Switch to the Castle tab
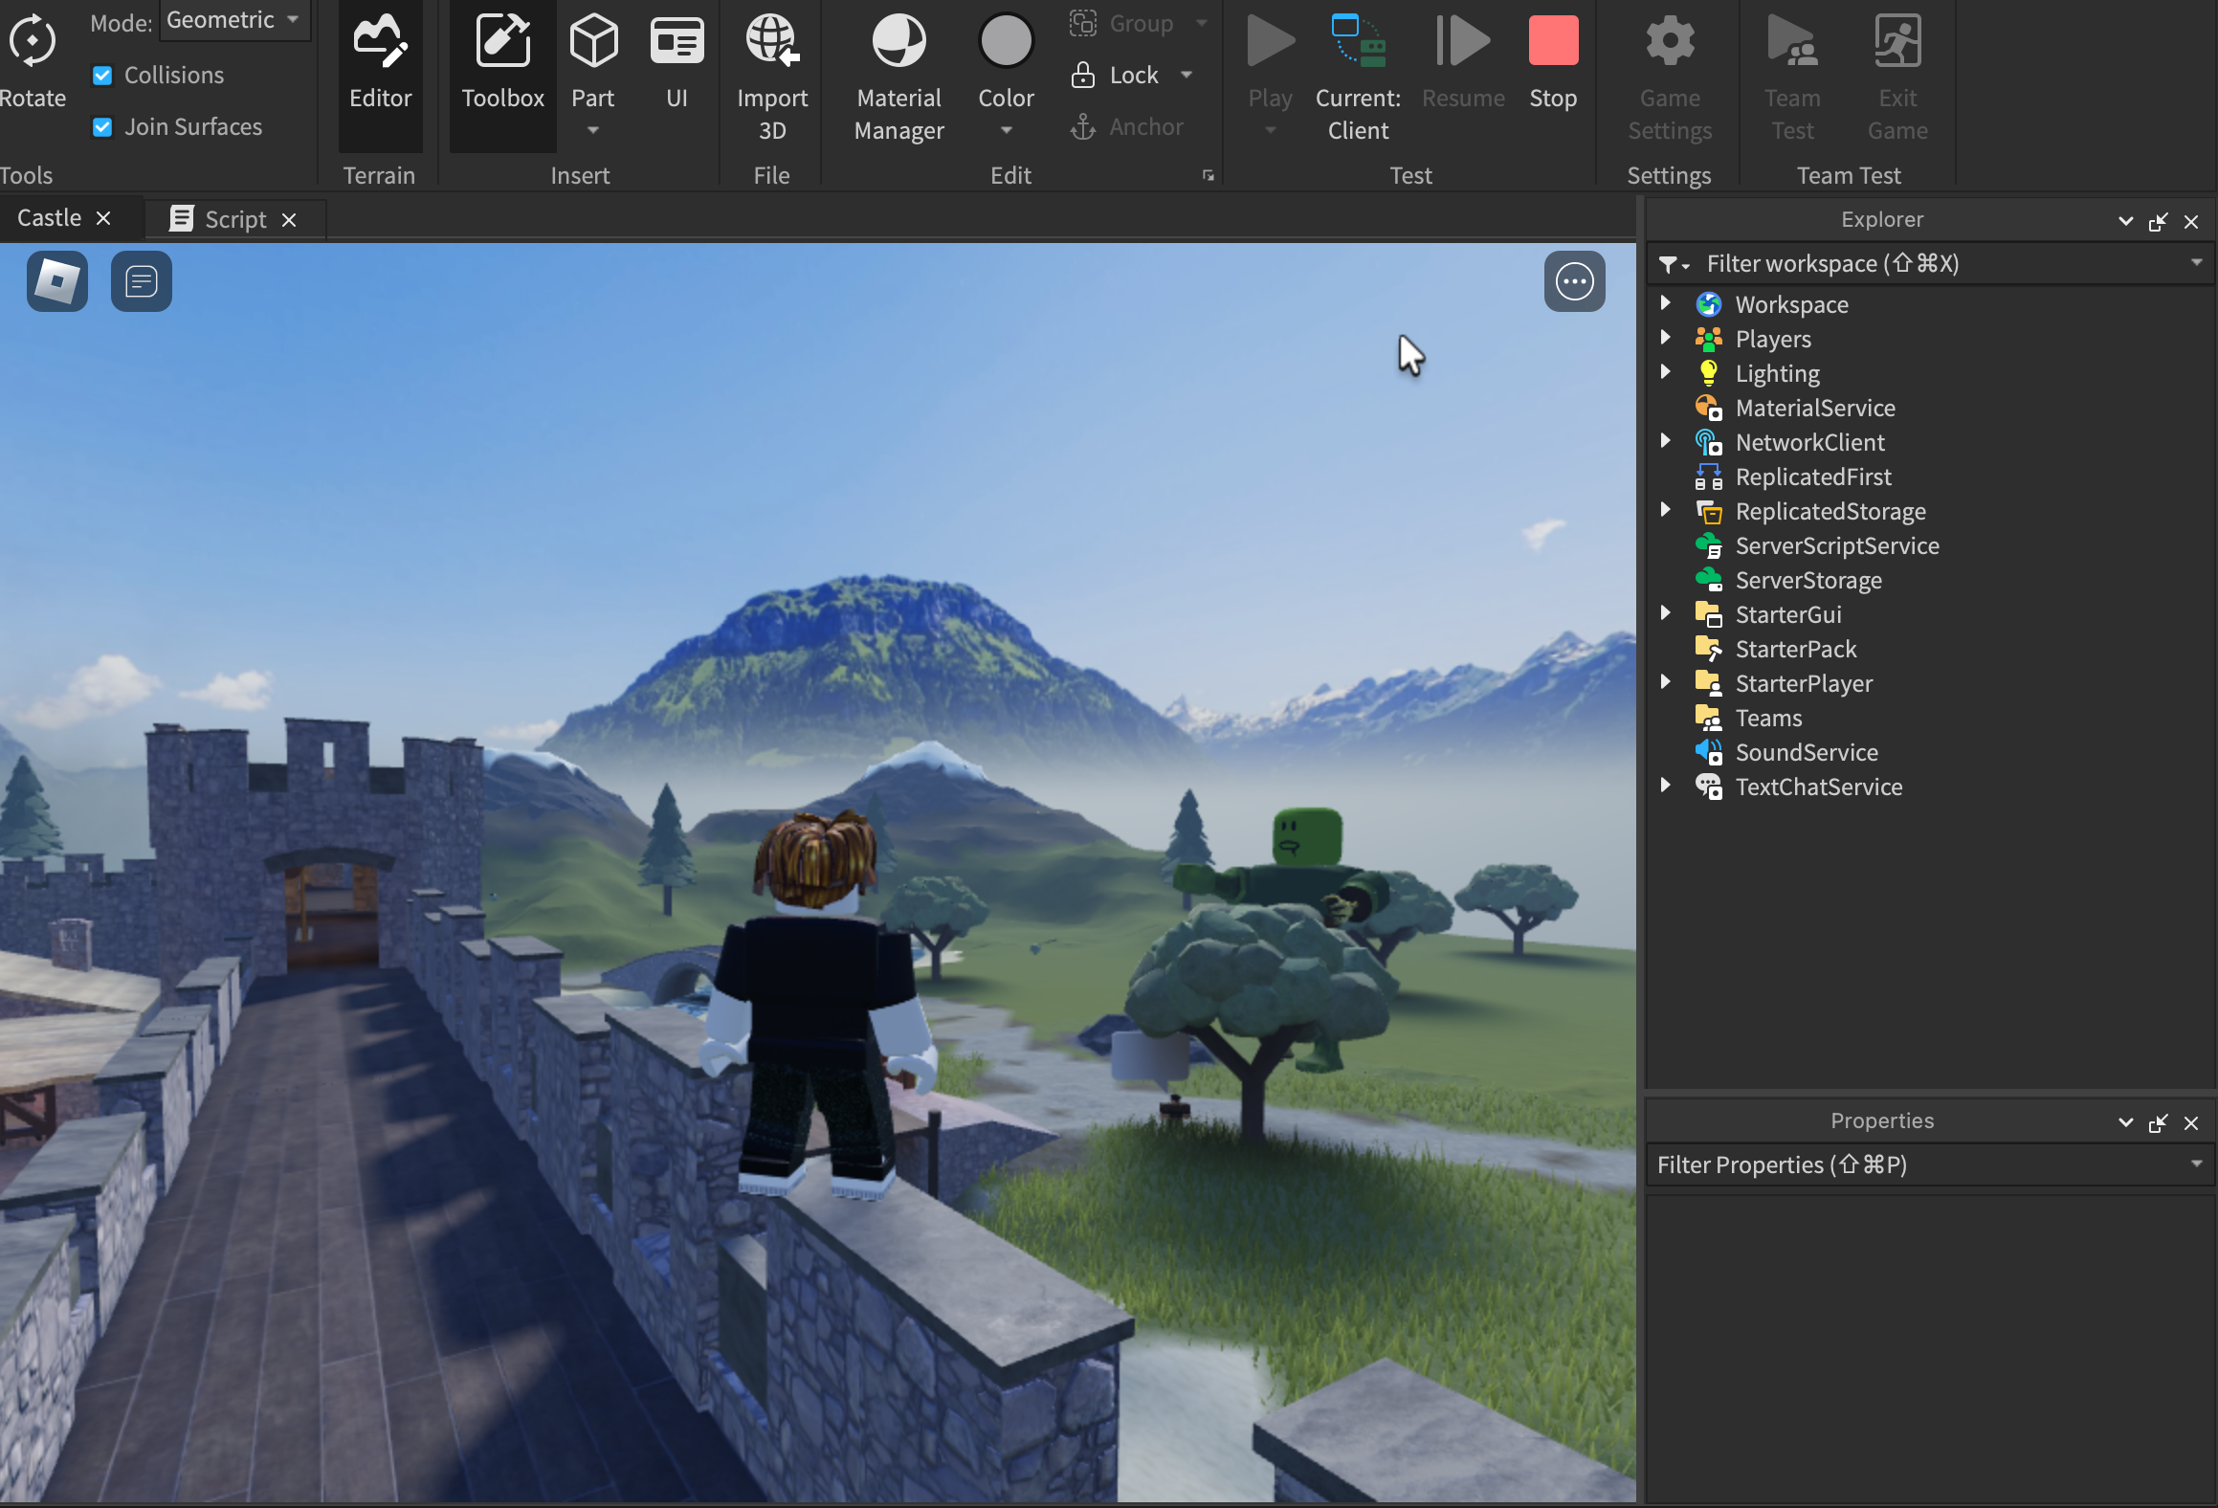 [50, 218]
